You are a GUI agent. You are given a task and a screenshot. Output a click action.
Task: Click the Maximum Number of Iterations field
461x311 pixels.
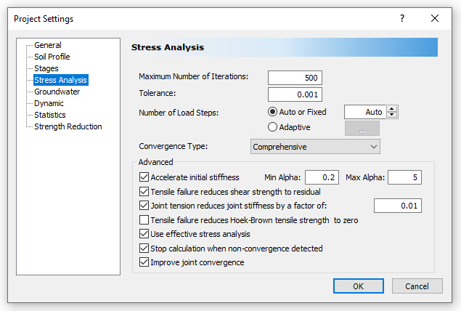295,78
